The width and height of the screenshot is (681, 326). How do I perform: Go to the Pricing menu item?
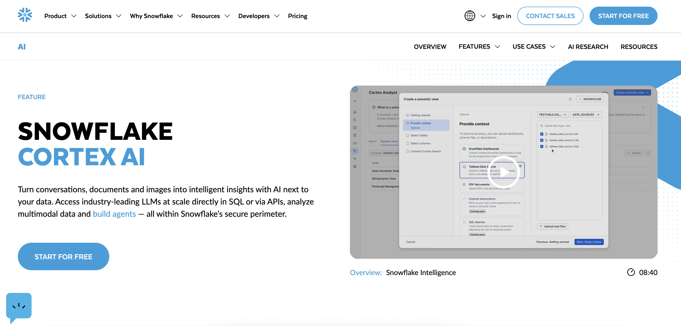coord(297,16)
